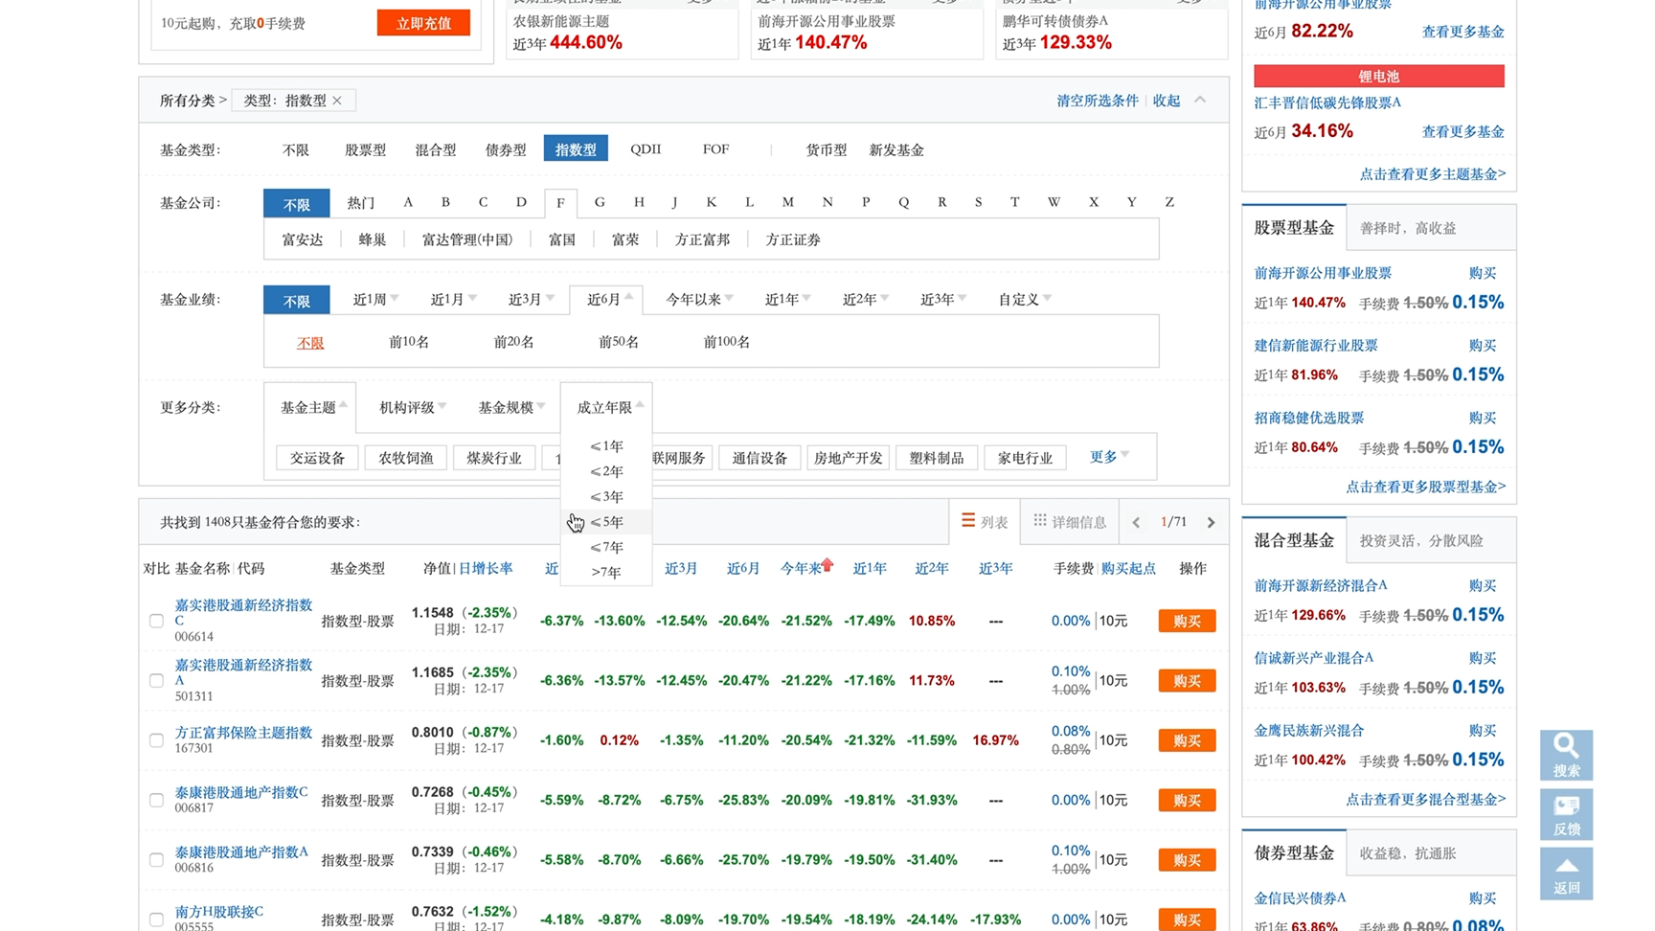
Task: Choose ≤5年 in 成立年限 menu
Action: click(x=606, y=522)
